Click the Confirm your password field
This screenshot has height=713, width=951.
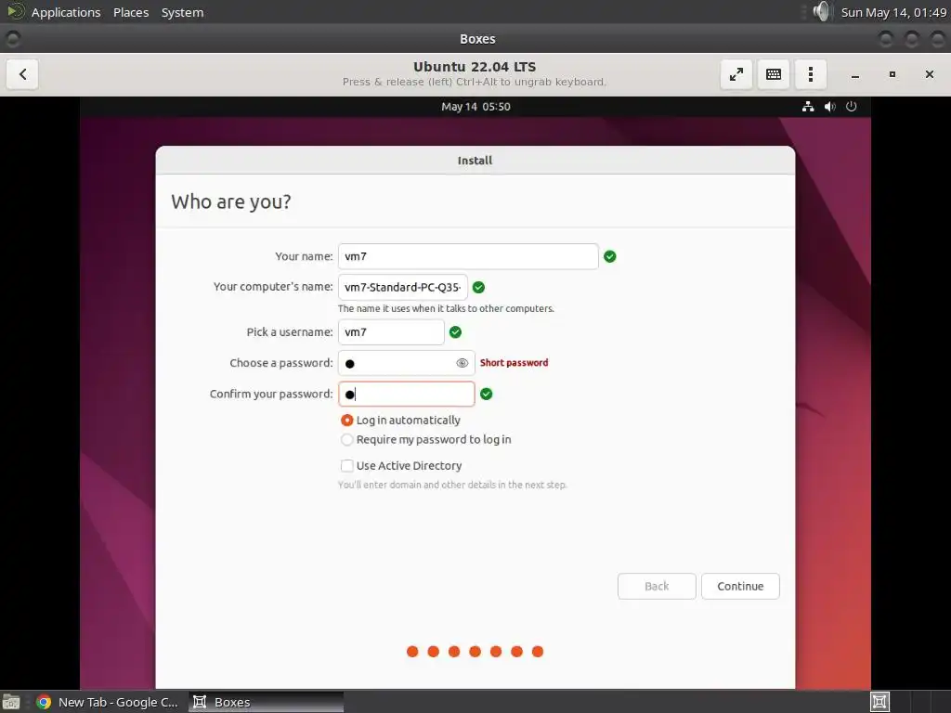click(407, 394)
